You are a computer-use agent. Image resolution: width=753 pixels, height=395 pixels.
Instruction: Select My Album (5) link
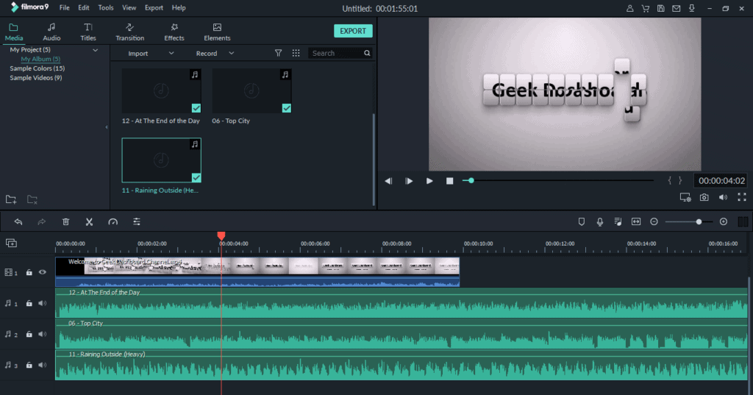pyautogui.click(x=40, y=59)
